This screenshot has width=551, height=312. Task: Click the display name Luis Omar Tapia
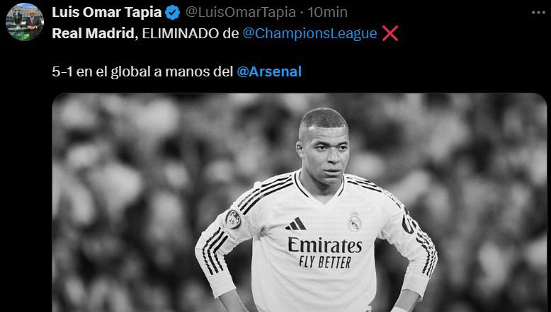(106, 12)
